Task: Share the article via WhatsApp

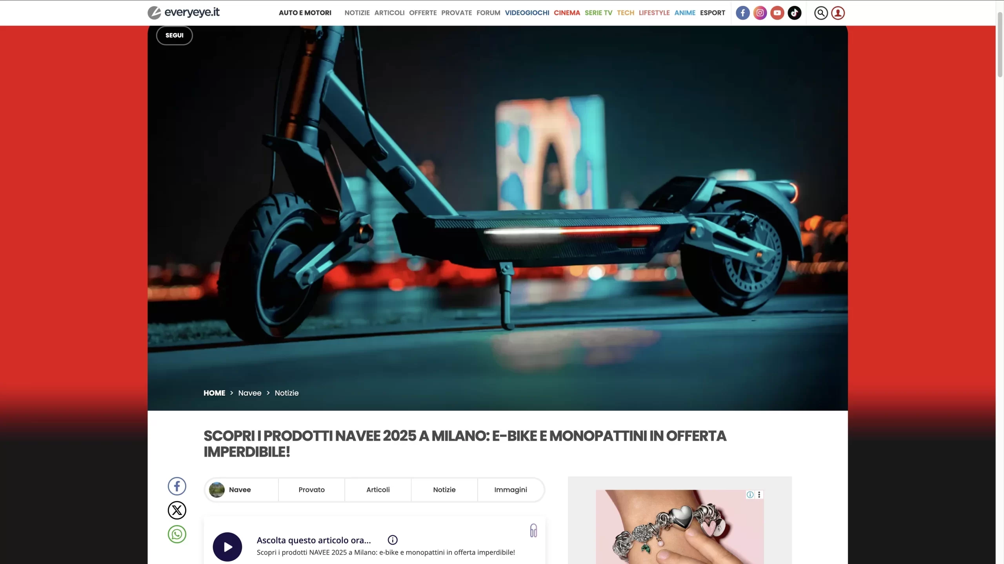Action: 177,534
